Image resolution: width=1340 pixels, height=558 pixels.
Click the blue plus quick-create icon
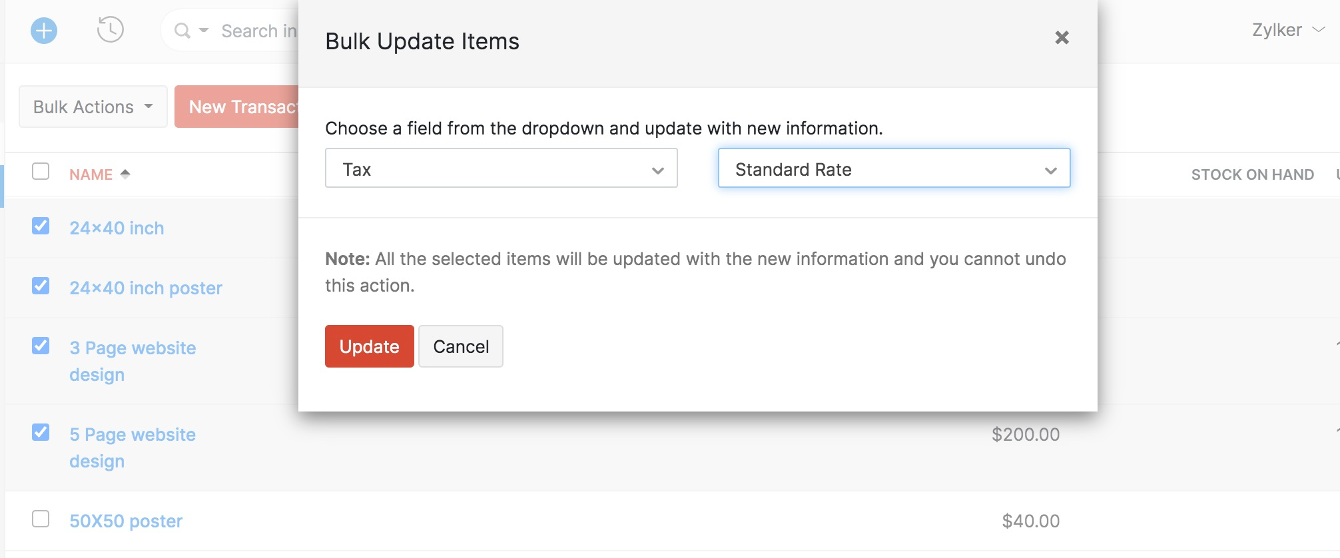tap(44, 31)
